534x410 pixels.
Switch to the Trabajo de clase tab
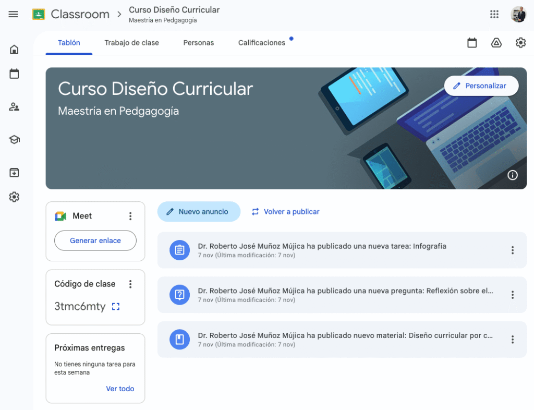(x=131, y=43)
